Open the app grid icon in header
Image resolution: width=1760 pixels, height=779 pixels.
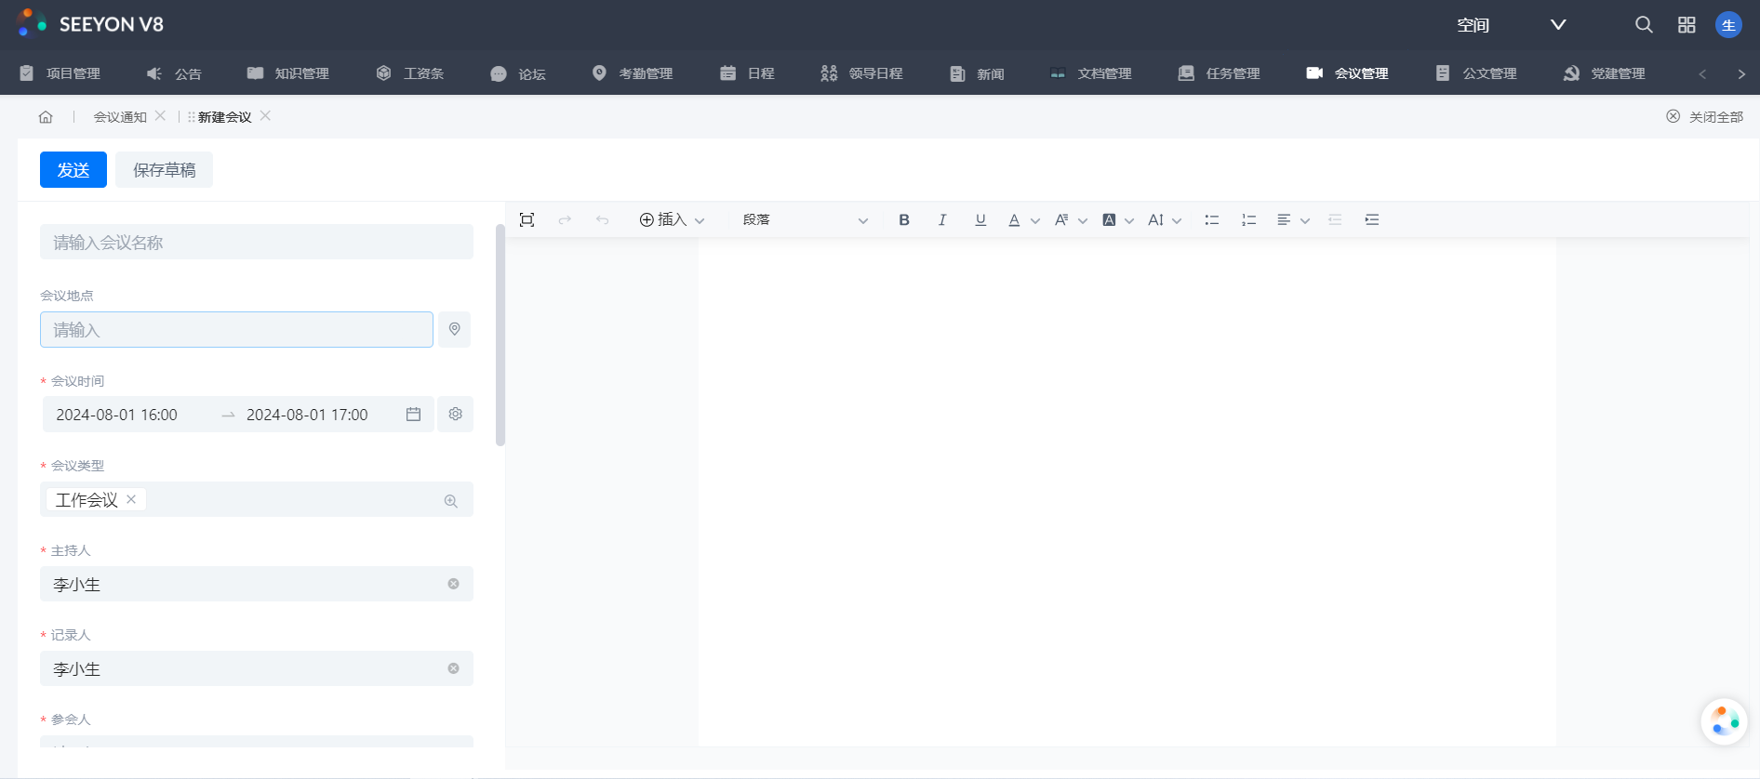(x=1687, y=25)
